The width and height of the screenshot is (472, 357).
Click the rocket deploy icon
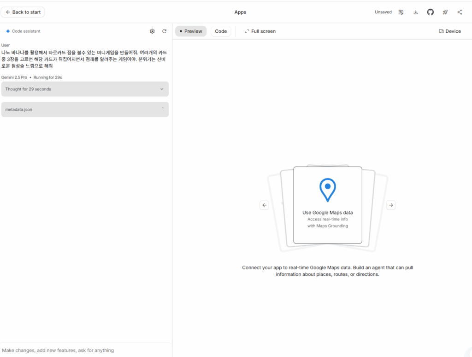tap(445, 12)
